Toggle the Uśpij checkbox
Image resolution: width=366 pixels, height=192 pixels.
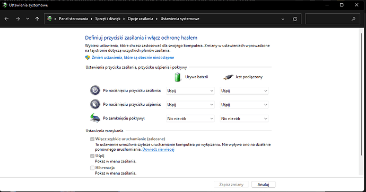pos(92,156)
